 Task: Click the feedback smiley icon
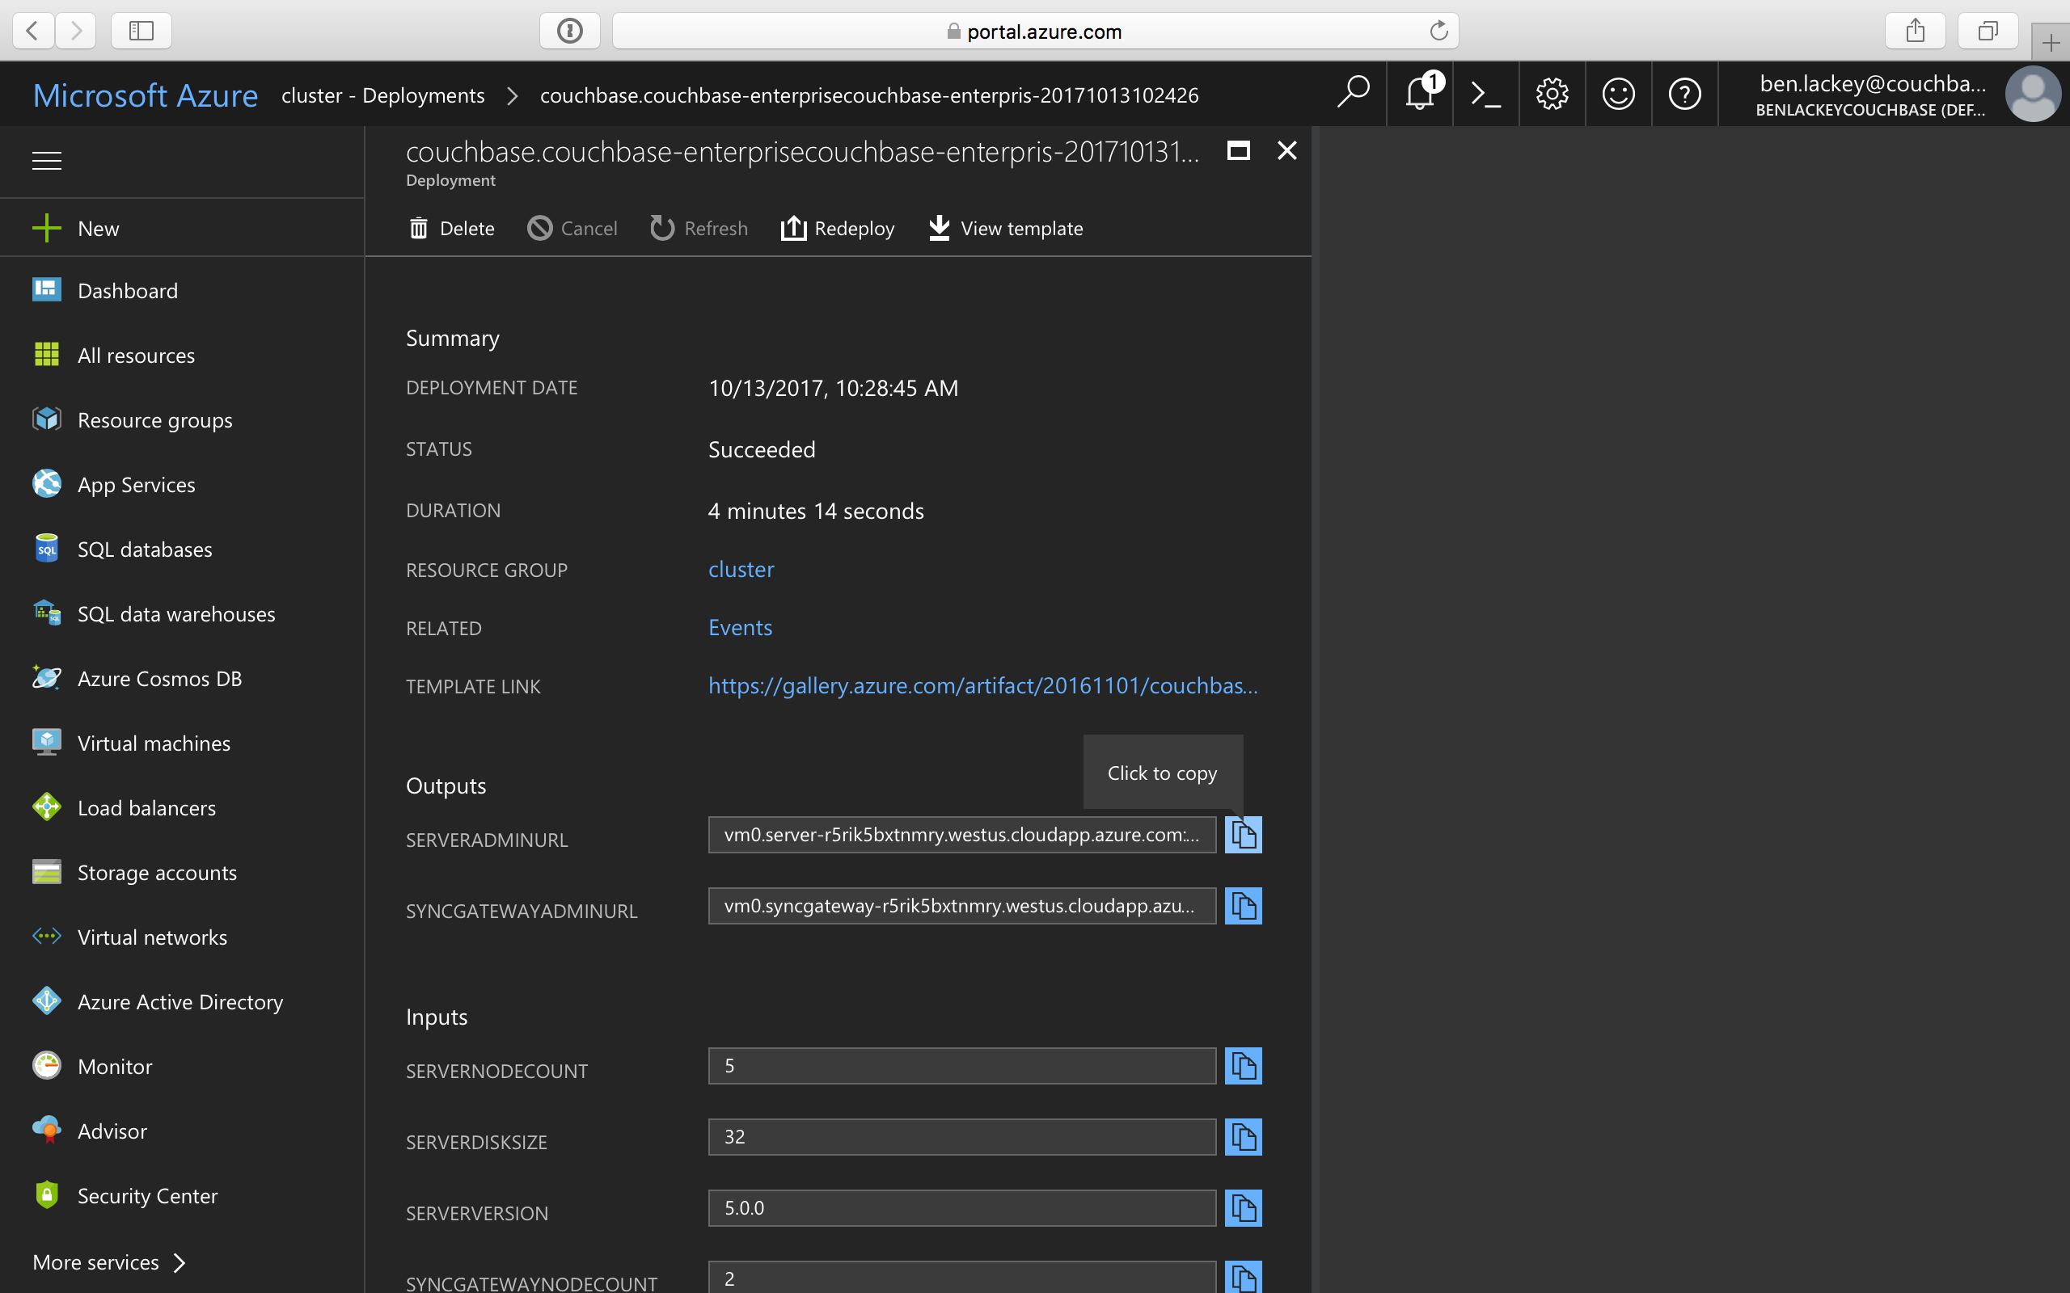click(x=1618, y=93)
